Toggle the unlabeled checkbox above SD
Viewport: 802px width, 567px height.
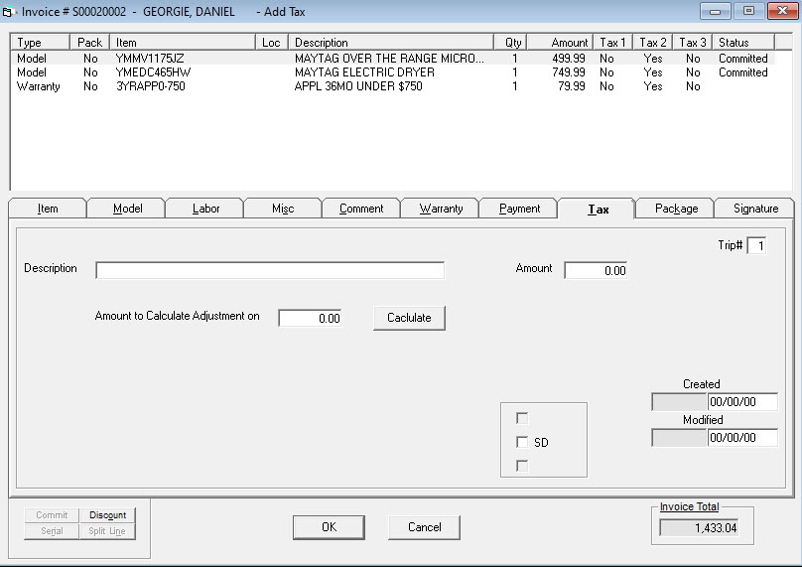click(x=522, y=418)
